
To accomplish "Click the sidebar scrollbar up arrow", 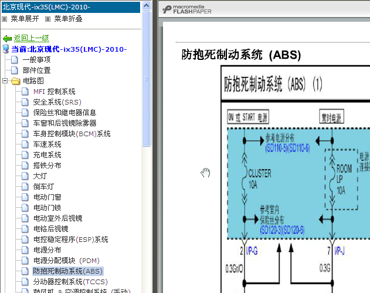I will tap(147, 5).
